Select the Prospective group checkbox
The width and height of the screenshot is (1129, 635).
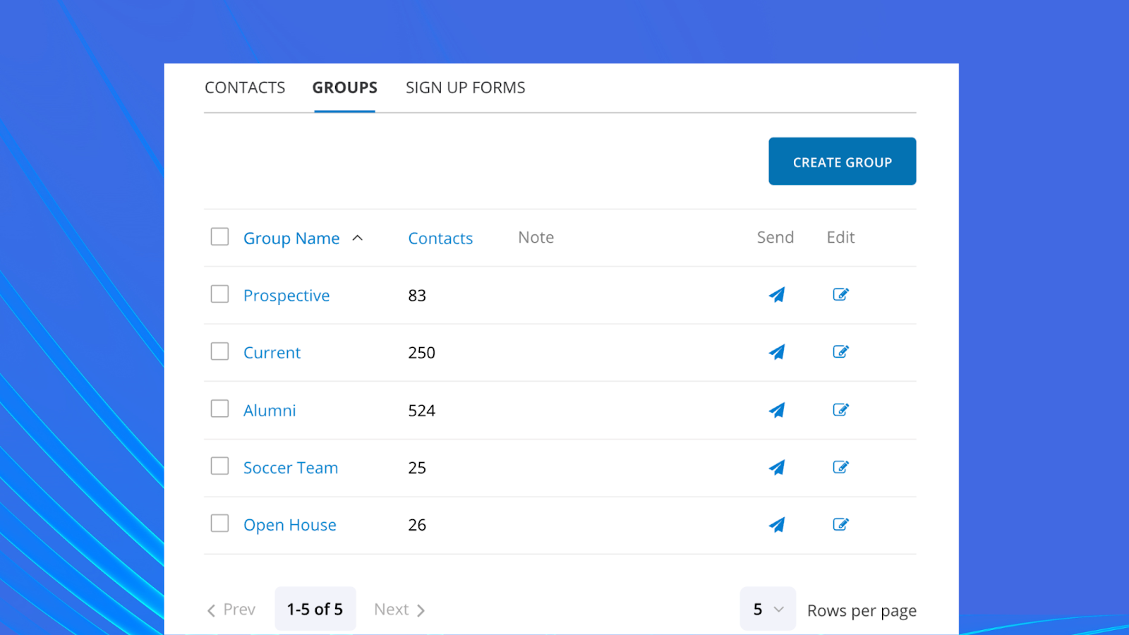[219, 294]
